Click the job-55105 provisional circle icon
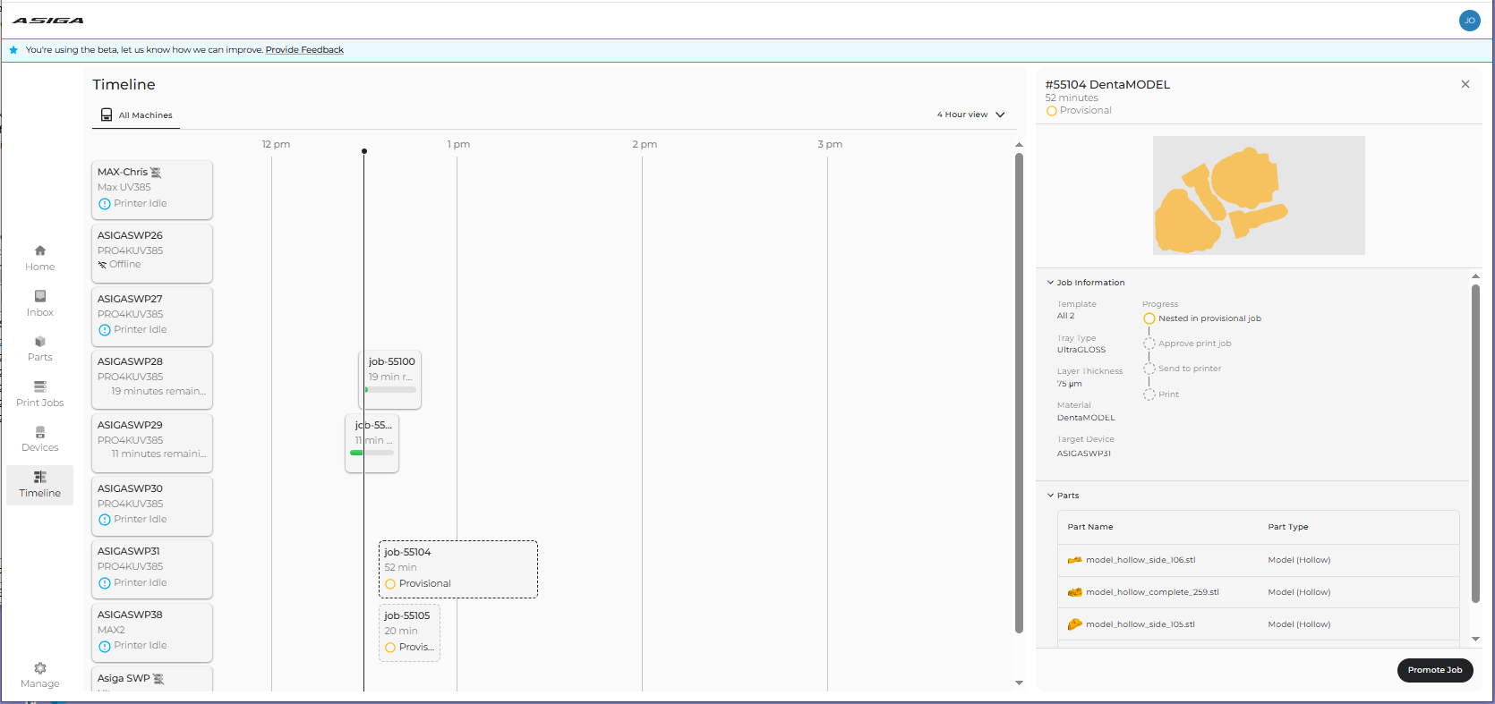This screenshot has width=1495, height=704. 390,648
